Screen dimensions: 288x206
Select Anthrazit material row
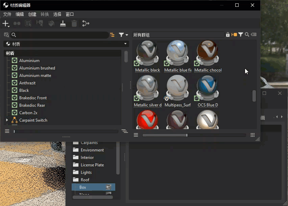point(27,83)
